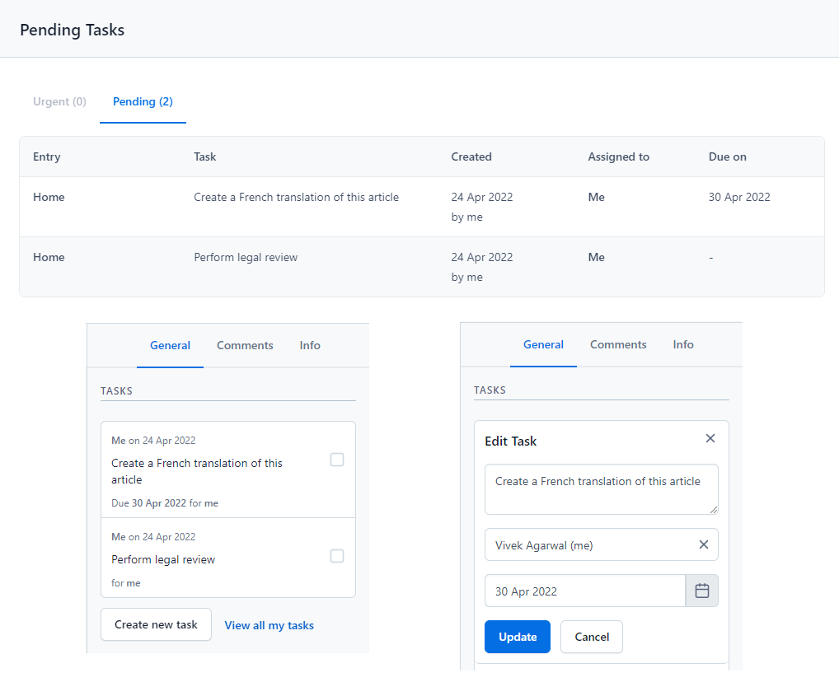Click the Create new task button
Image resolution: width=839 pixels, height=696 pixels.
(156, 624)
